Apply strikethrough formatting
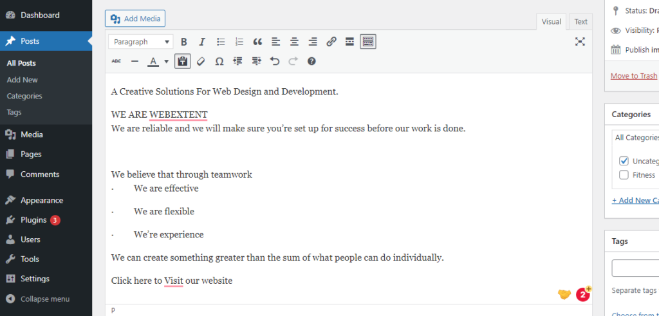The height and width of the screenshot is (316, 659). [x=116, y=61]
